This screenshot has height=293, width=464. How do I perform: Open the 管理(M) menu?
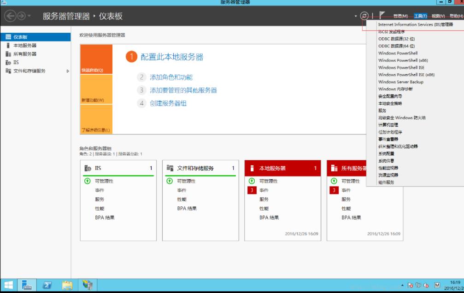point(400,16)
